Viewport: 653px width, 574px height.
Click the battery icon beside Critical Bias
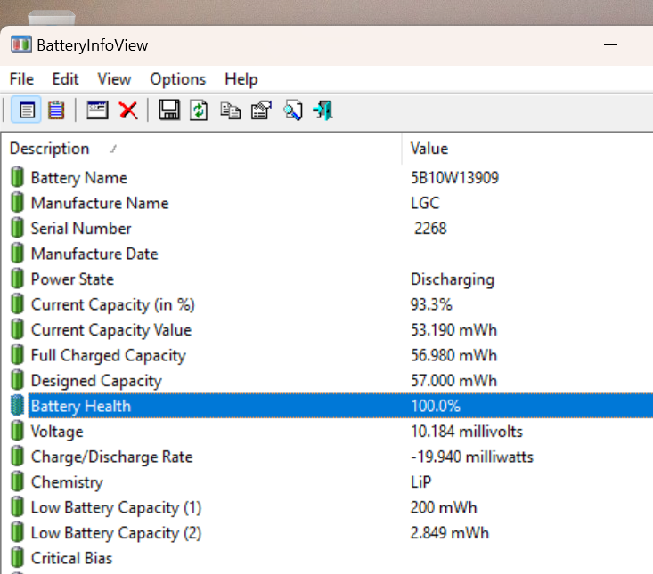(18, 557)
